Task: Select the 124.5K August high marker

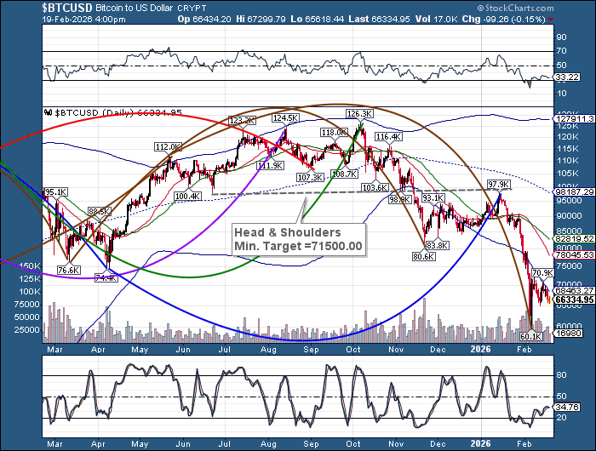Action: coord(285,117)
